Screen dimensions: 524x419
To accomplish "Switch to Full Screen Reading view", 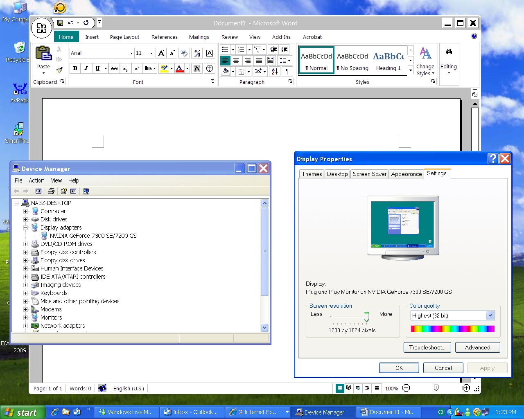I will (349, 388).
